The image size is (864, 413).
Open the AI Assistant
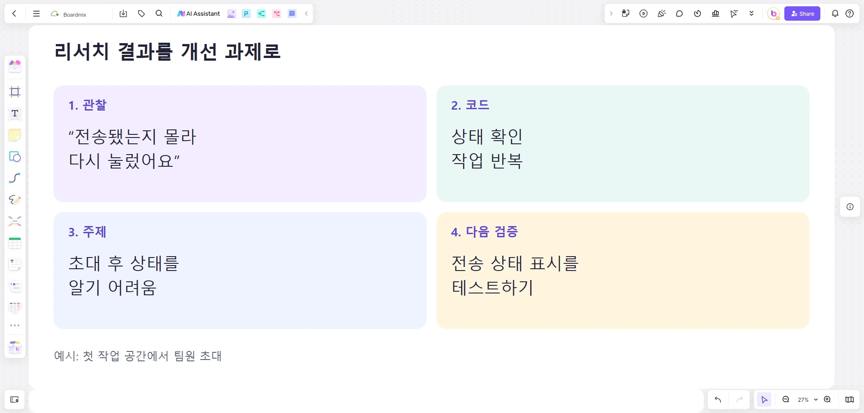click(x=198, y=13)
